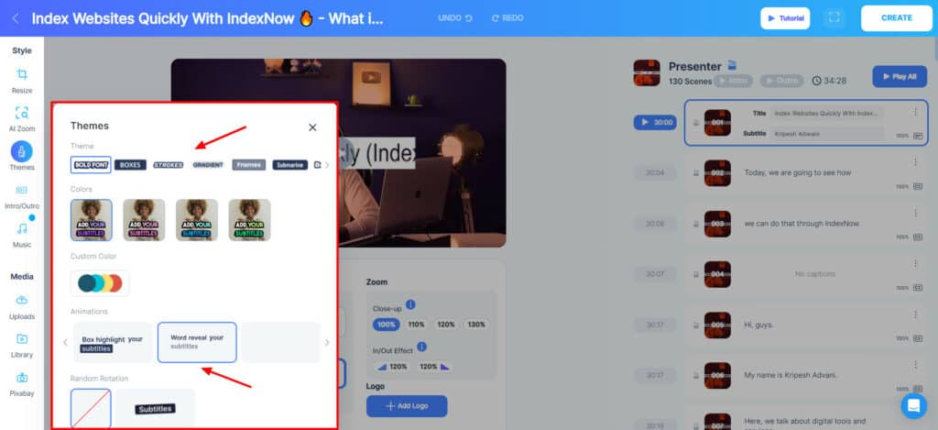
Task: Select caption 'My name is Kripesh Advani.'
Action: tap(791, 375)
